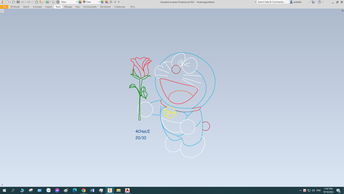Screen dimensions: 344x194
Task: Switch to the 3D Model tab
Action: [x=15, y=7]
